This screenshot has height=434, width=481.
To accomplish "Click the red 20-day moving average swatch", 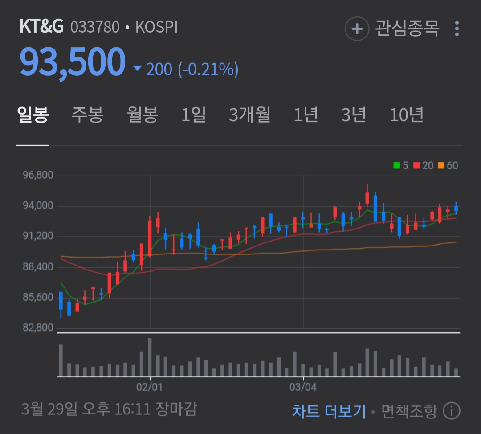I will coord(416,165).
